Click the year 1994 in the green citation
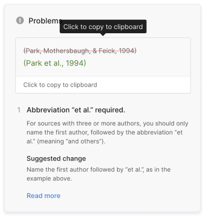The image size is (207, 218). (76, 63)
